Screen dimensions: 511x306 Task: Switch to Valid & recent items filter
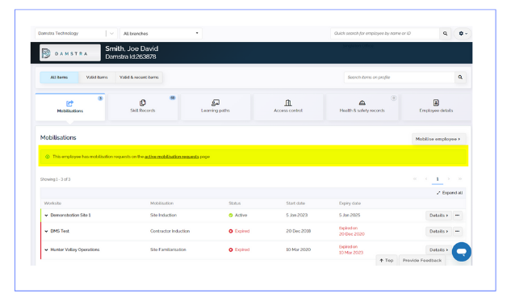(139, 78)
